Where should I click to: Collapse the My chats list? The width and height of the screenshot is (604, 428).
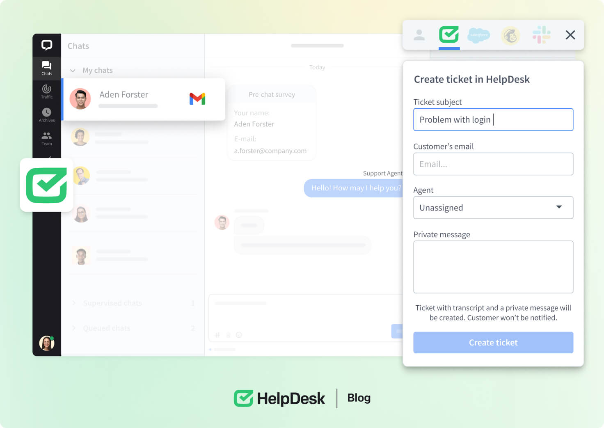click(x=73, y=71)
